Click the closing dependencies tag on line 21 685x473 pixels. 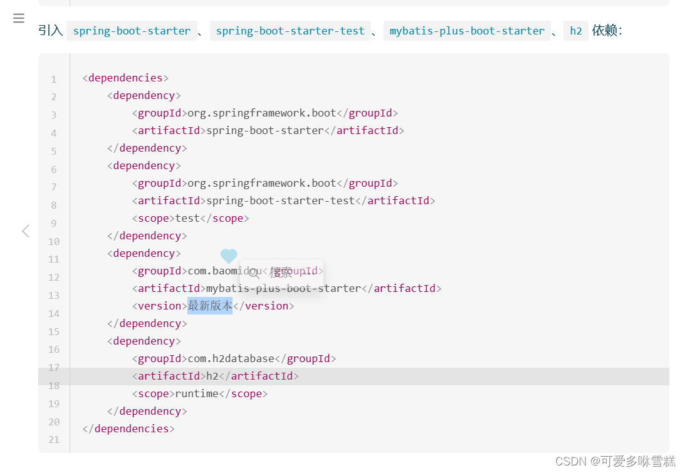(x=127, y=428)
